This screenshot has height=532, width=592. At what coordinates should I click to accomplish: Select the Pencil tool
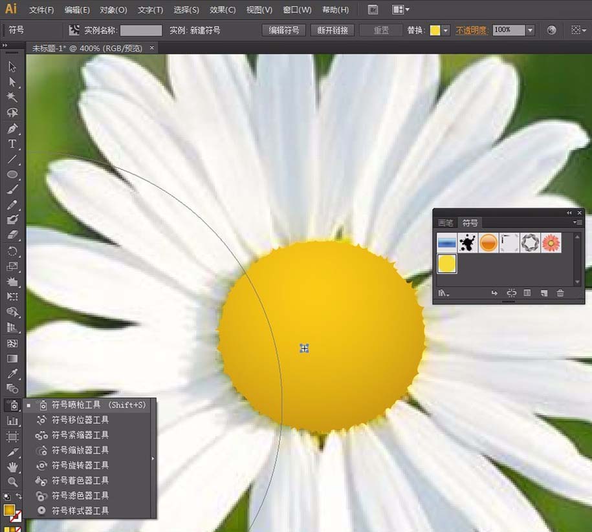pyautogui.click(x=12, y=205)
